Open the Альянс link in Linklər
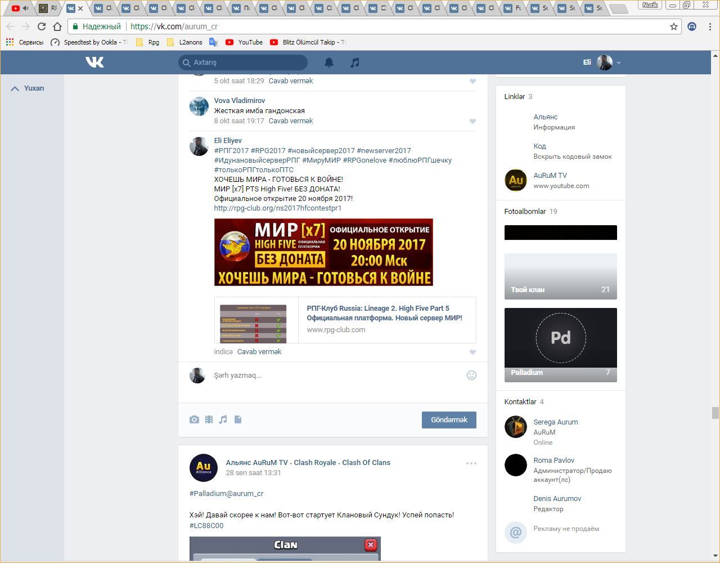This screenshot has width=720, height=563. click(546, 117)
